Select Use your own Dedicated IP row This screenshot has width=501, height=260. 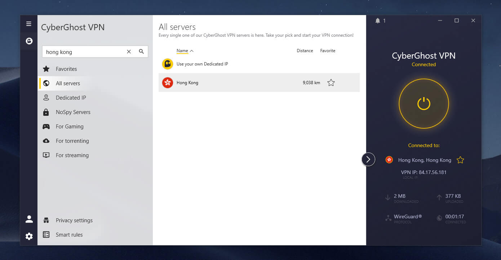coord(259,64)
